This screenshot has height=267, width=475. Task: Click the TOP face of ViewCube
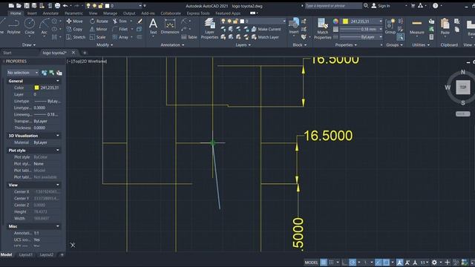[463, 88]
